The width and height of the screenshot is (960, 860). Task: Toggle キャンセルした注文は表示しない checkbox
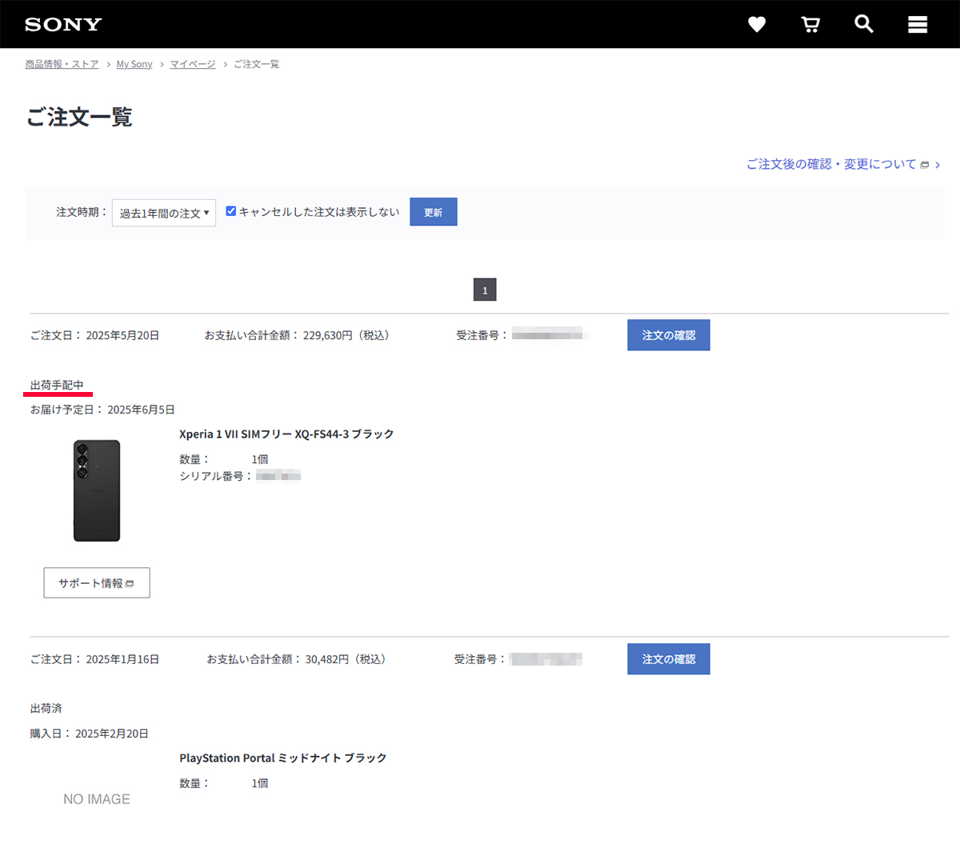[x=231, y=211]
